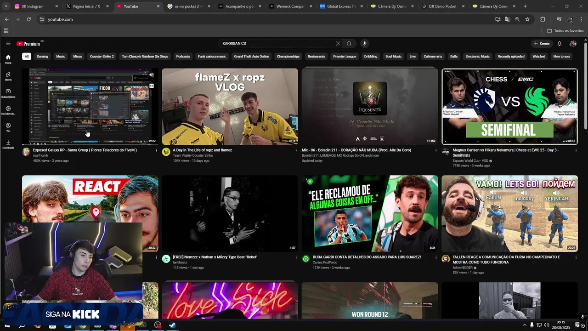This screenshot has width=588, height=331.
Task: Open the notifications bell
Action: click(560, 44)
